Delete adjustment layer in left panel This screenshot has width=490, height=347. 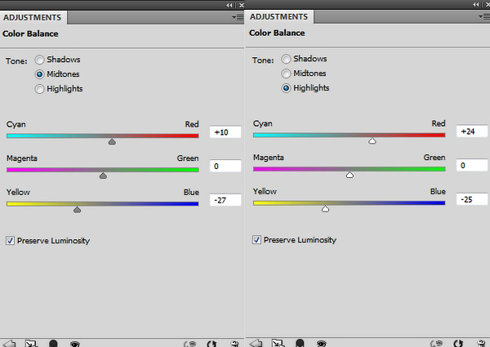234,344
